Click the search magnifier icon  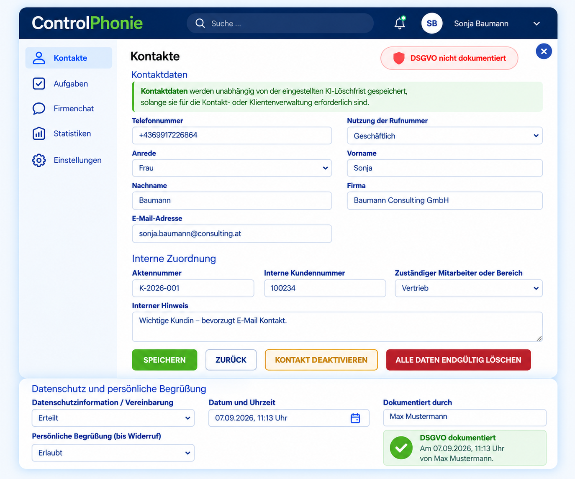200,23
